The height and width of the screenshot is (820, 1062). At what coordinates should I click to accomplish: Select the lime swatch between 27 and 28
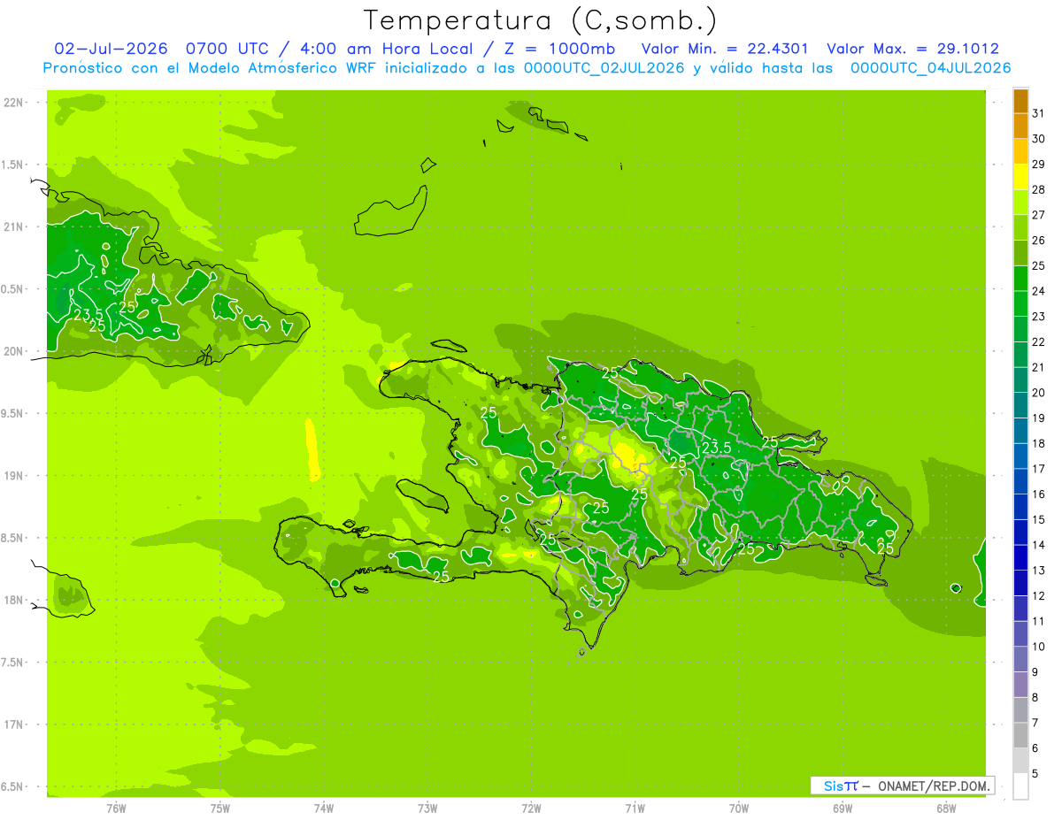pos(1020,203)
